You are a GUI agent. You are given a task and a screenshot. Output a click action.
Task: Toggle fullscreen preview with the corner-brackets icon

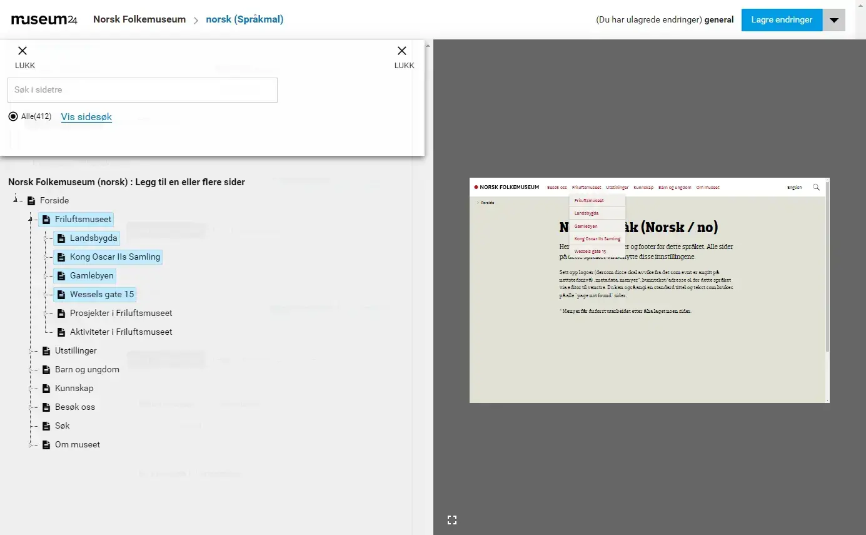pos(452,519)
